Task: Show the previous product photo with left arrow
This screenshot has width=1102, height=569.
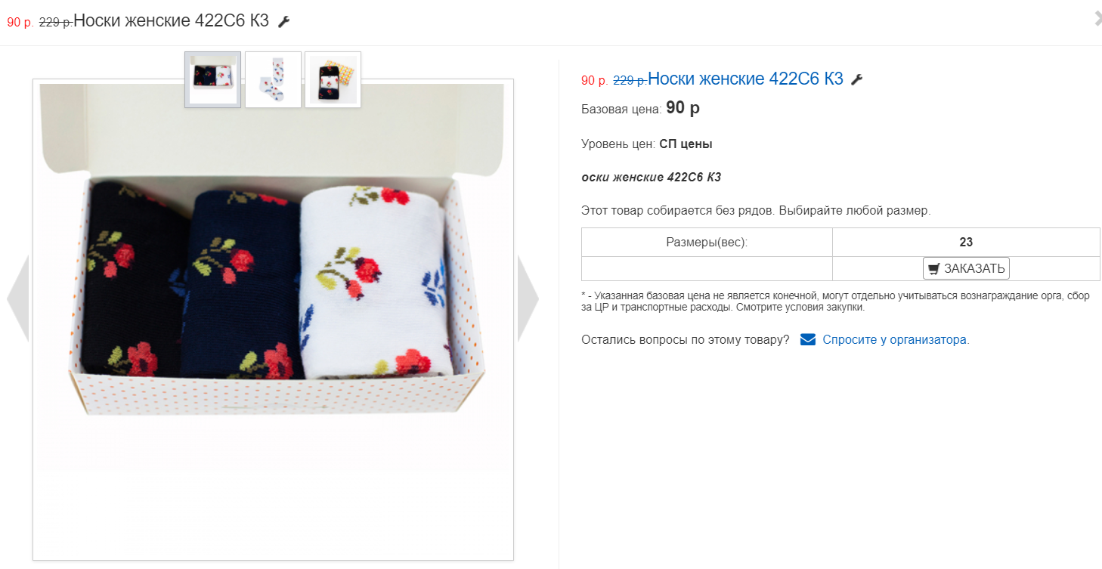Action: point(17,298)
